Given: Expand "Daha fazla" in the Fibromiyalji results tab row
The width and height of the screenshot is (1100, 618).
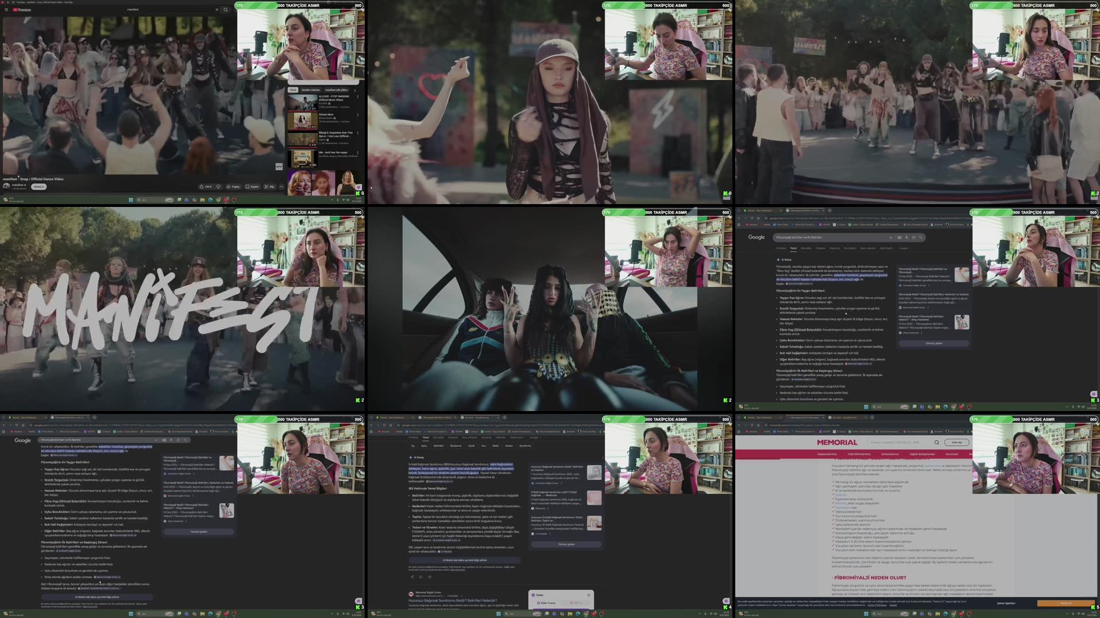Looking at the screenshot, I should pos(887,248).
